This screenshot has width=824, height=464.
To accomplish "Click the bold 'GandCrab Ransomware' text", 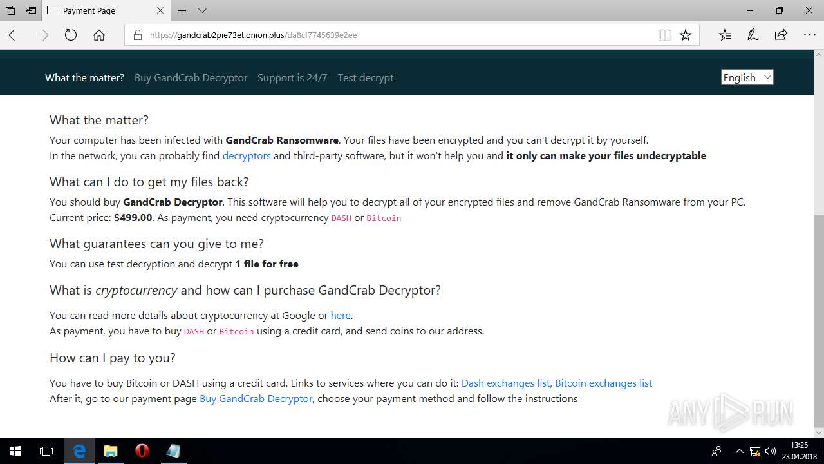I will [x=282, y=140].
